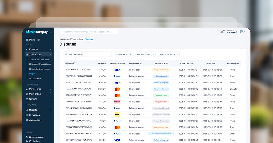
Task: Click the Point of Sale icon
Action: point(27,94)
